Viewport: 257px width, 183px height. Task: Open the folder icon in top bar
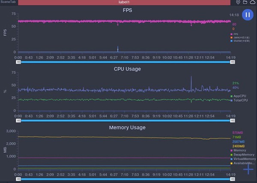(245, 3)
